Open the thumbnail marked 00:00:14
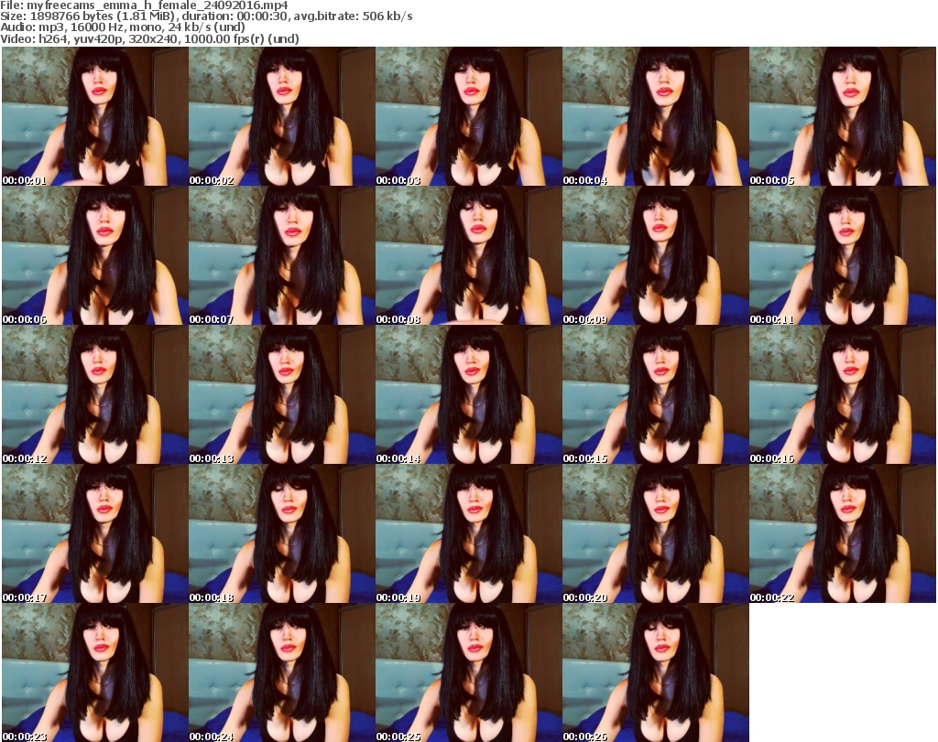This screenshot has height=742, width=938. [469, 394]
